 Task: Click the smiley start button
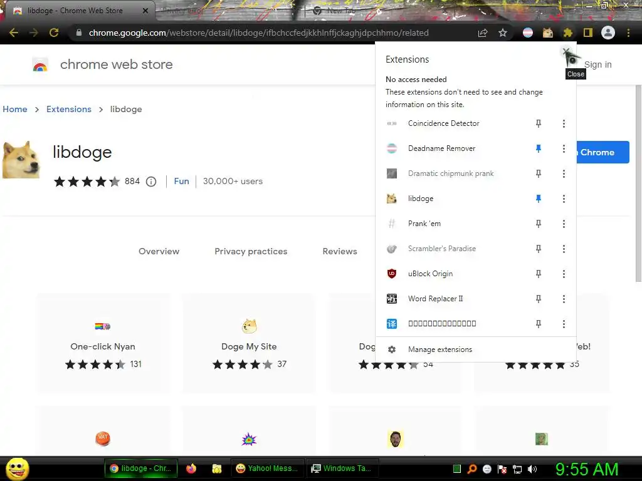[x=17, y=468]
